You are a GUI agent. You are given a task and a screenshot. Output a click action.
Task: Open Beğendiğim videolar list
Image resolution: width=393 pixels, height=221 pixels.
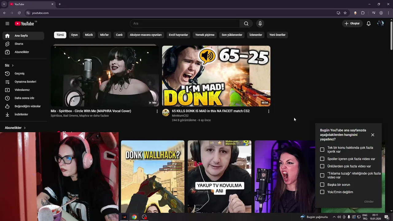(x=23, y=106)
